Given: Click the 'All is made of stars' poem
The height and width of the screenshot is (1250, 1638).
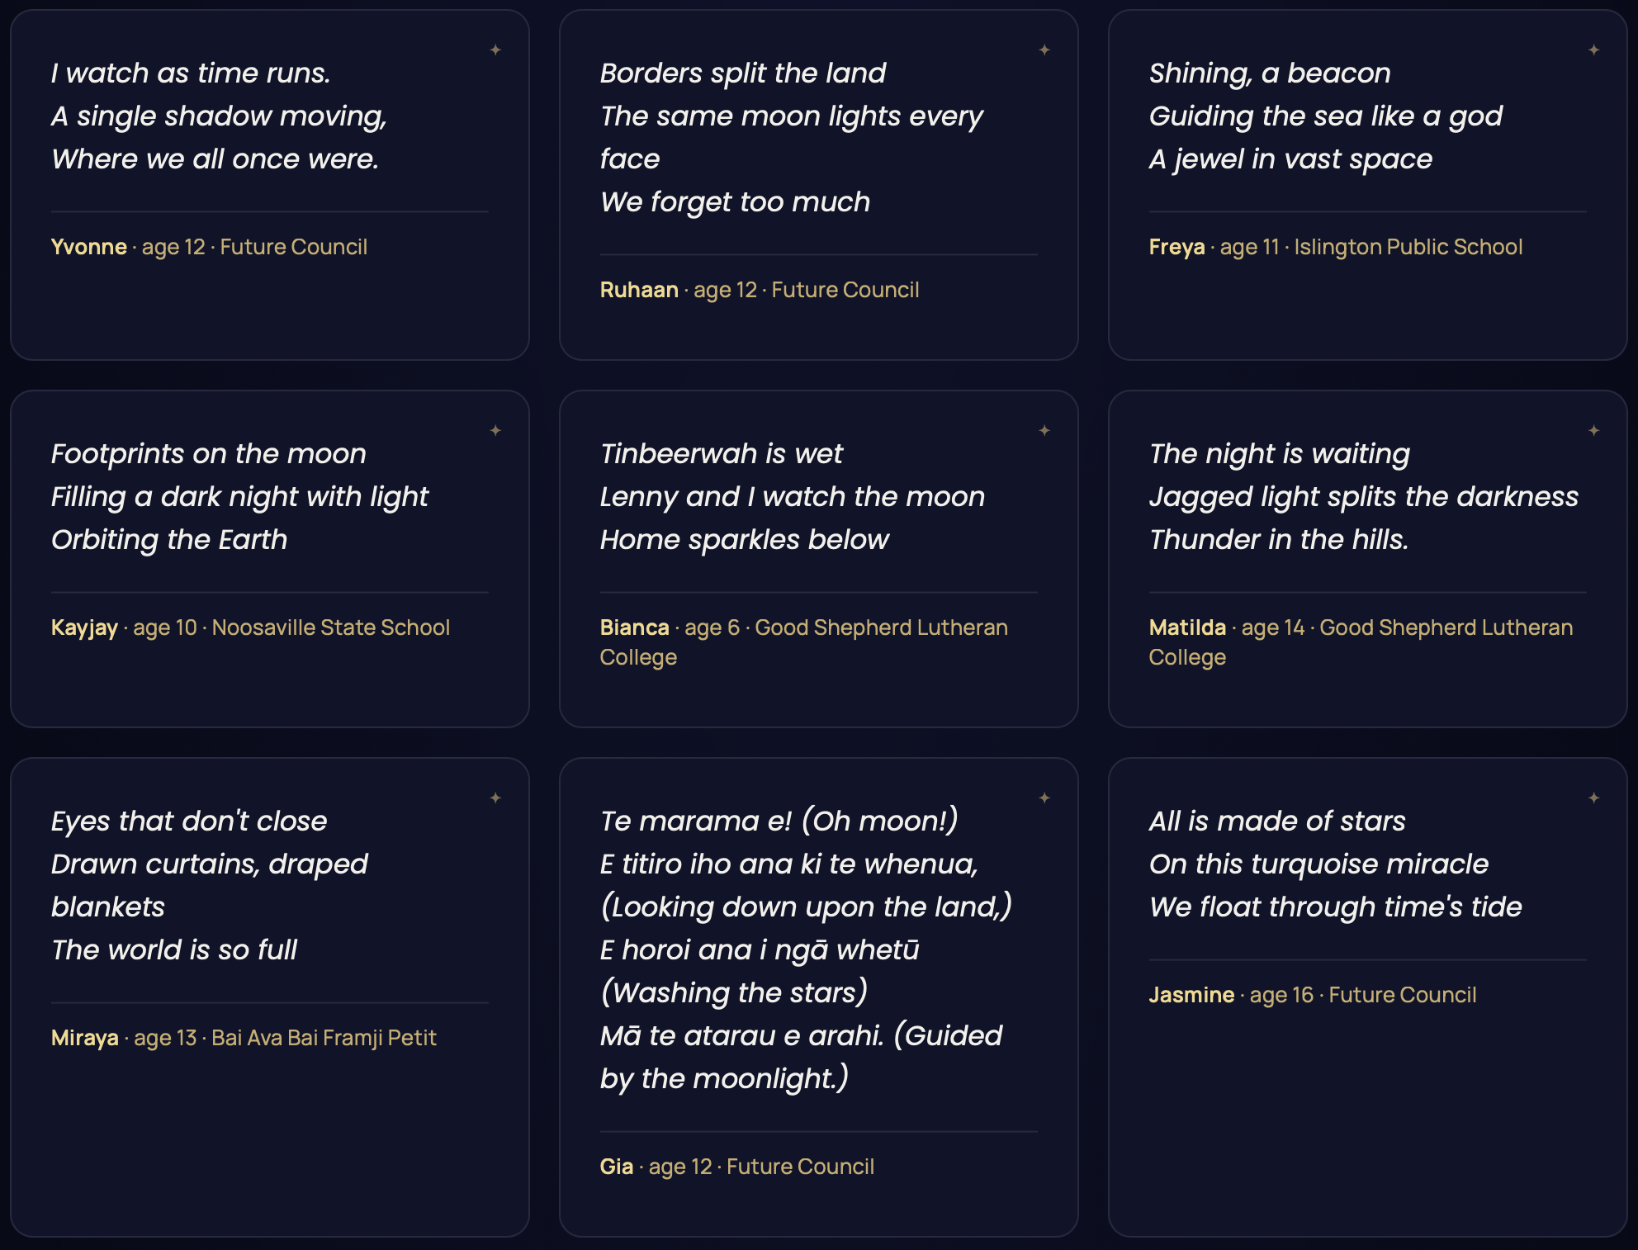Looking at the screenshot, I should (x=1336, y=864).
